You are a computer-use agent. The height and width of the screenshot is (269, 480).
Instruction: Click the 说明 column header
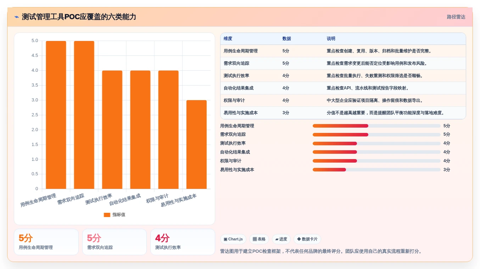(331, 39)
